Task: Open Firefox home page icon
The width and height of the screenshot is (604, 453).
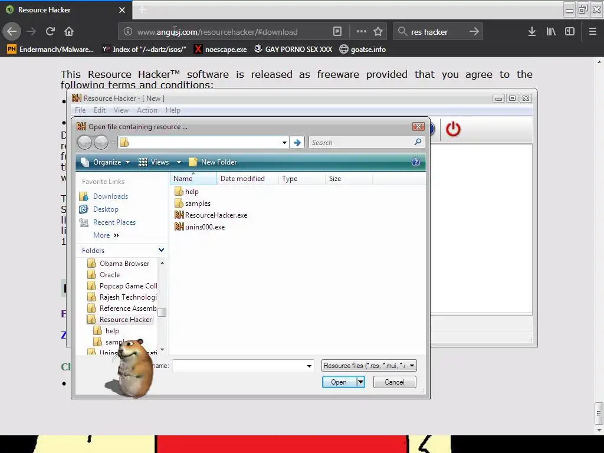Action: pyautogui.click(x=69, y=31)
